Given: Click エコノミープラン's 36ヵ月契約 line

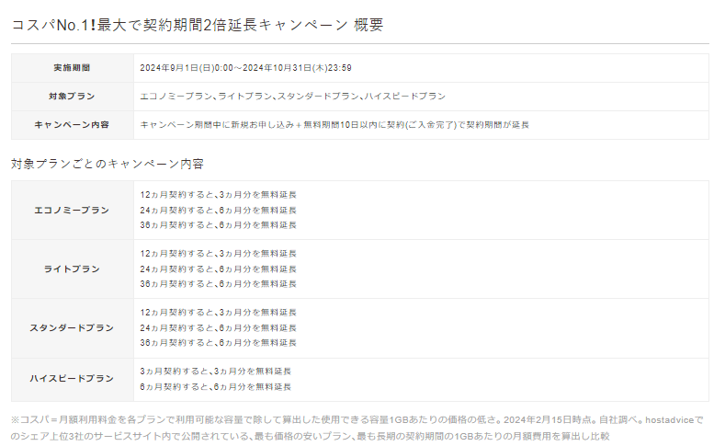Looking at the screenshot, I should coord(218,224).
